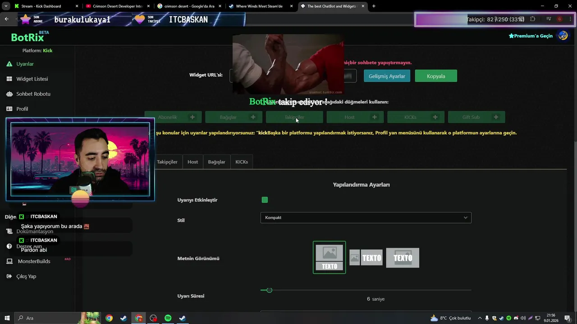This screenshot has width=577, height=324.
Task: Show hidden tray icons chevron
Action: point(480,318)
